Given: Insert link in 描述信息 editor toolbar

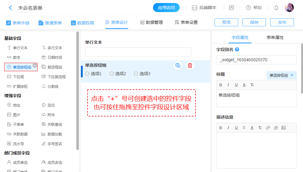Looking at the screenshot, I should tap(268, 128).
